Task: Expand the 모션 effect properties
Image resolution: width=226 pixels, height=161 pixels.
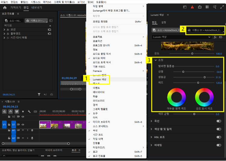Action: (4, 29)
